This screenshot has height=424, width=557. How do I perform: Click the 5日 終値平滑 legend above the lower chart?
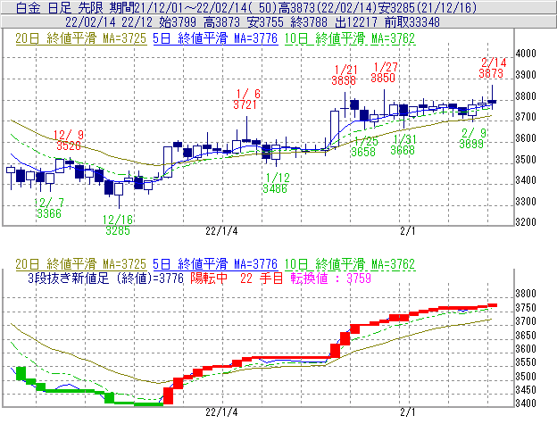(215, 264)
